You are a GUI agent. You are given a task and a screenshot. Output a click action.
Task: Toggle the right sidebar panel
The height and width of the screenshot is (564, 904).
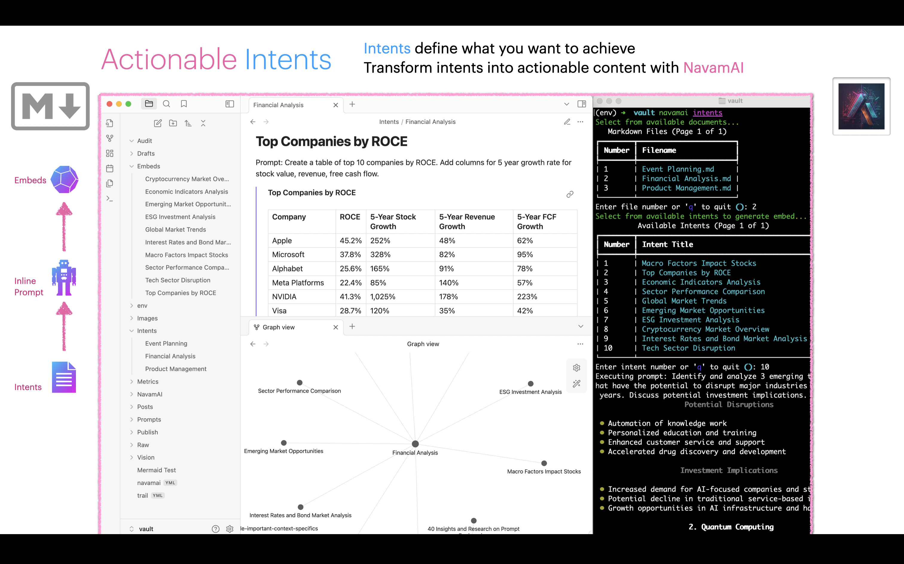click(x=581, y=104)
